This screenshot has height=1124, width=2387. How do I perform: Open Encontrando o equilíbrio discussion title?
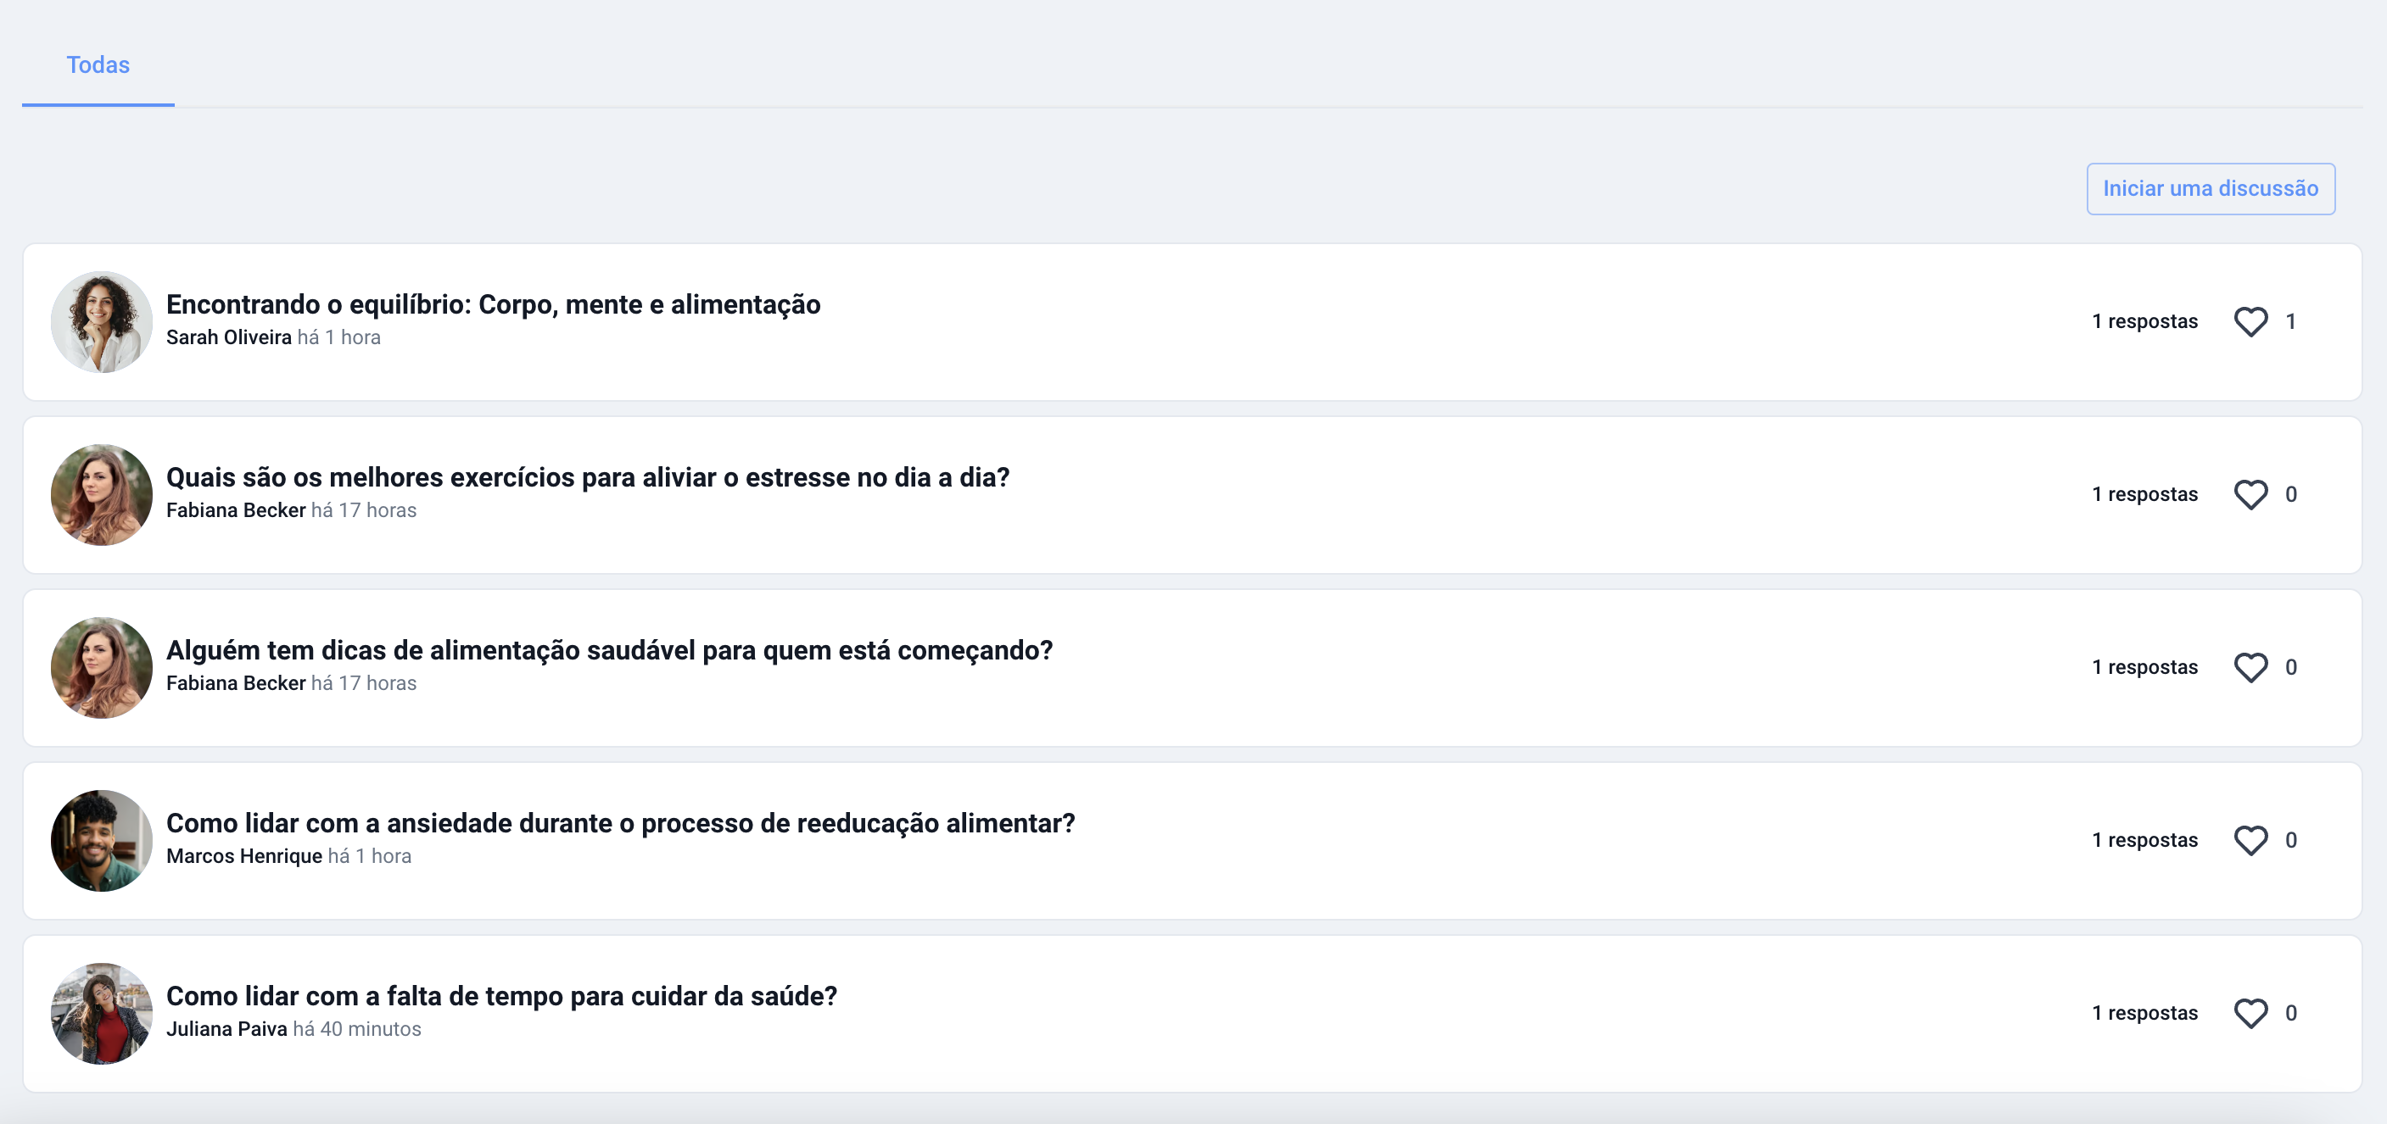pyautogui.click(x=493, y=304)
